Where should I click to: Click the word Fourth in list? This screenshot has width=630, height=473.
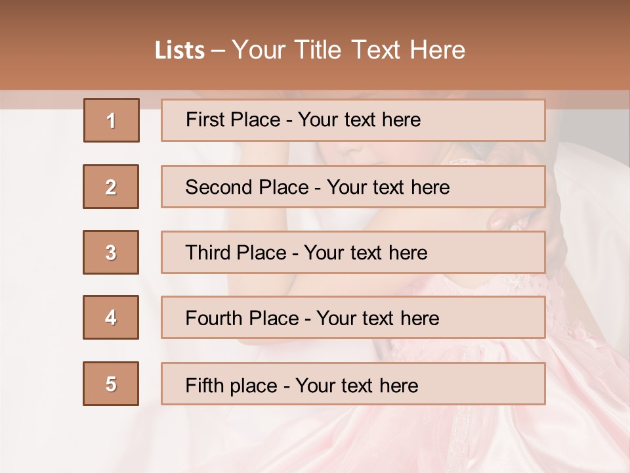pyautogui.click(x=213, y=318)
